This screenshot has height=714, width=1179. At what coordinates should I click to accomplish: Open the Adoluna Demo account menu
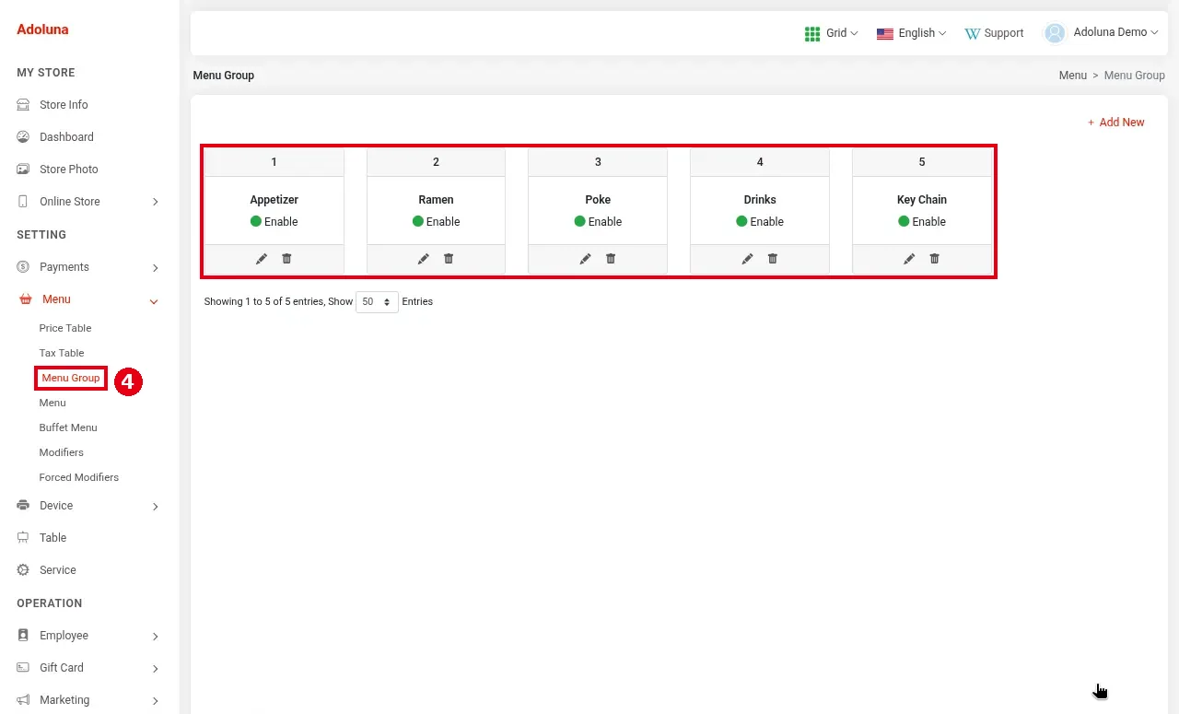click(x=1115, y=32)
